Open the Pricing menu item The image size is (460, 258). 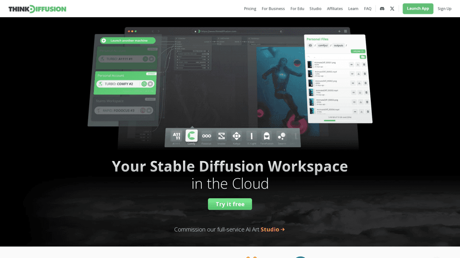click(250, 9)
